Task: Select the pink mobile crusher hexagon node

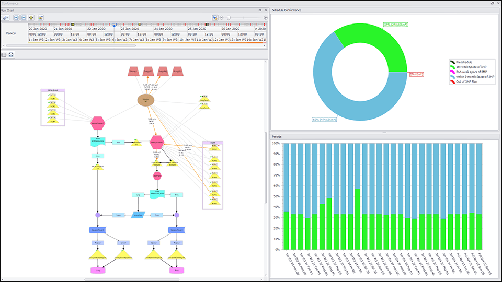Action: (x=98, y=123)
